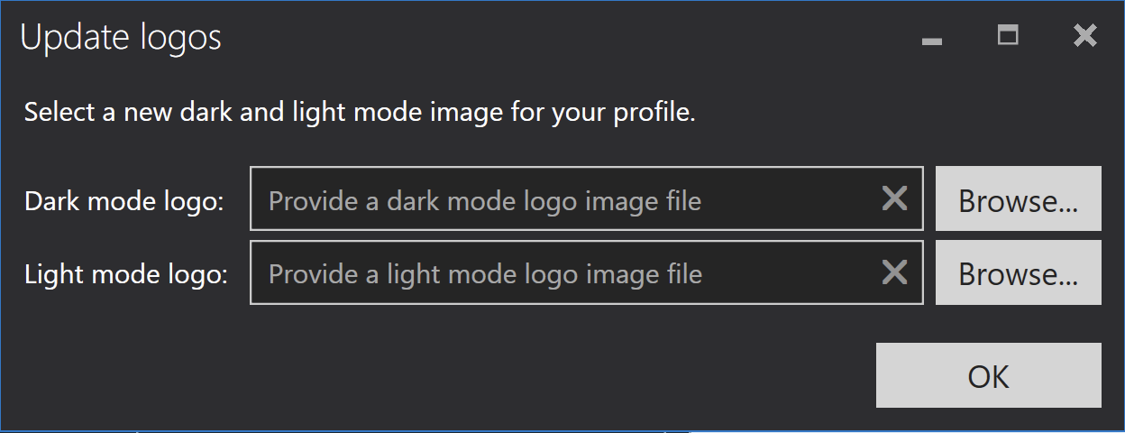The height and width of the screenshot is (433, 1125).
Task: Click the 'Dark mode logo:' label
Action: pyautogui.click(x=123, y=201)
